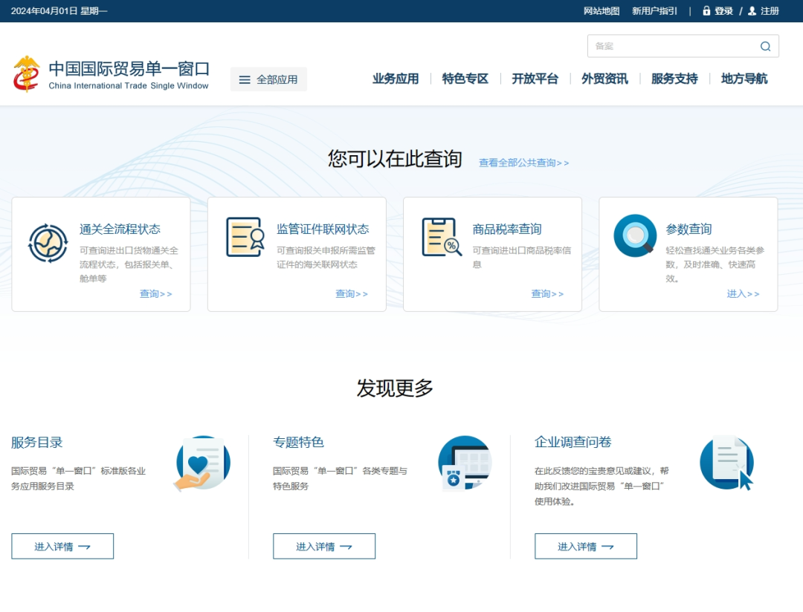Click 查看全部公共查询 link
This screenshot has width=803, height=612.
tap(523, 163)
